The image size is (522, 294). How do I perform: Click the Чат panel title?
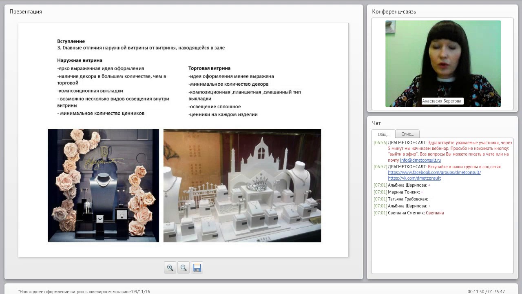tap(376, 123)
